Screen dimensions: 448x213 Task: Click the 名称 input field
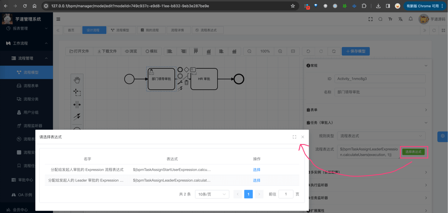[380, 92]
